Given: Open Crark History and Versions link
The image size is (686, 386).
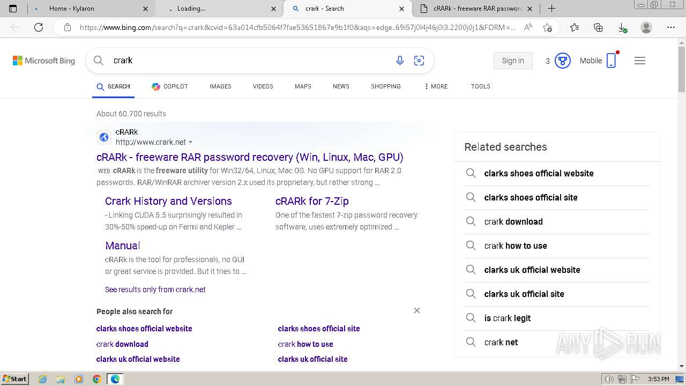Looking at the screenshot, I should coord(168,201).
